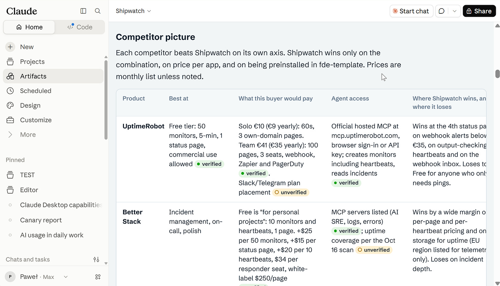Open the Shipwatch title dropdown
This screenshot has height=286, width=500.
coord(133,11)
